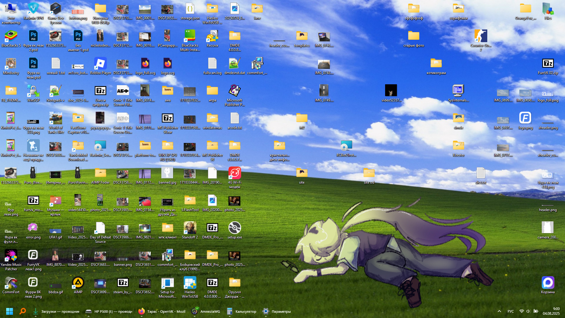Select the dict.txt text file

[x=481, y=176]
